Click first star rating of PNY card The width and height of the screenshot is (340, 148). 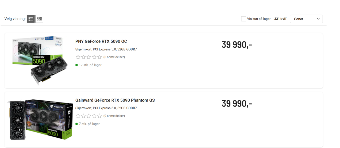78,57
